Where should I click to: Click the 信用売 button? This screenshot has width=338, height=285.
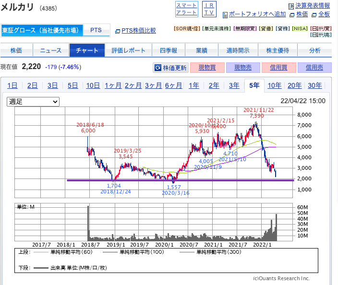tap(314, 68)
